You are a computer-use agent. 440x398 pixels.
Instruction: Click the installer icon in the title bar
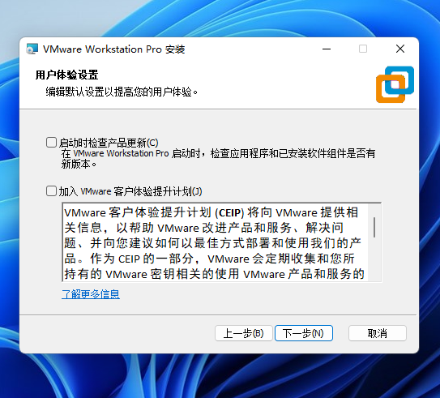pos(32,49)
